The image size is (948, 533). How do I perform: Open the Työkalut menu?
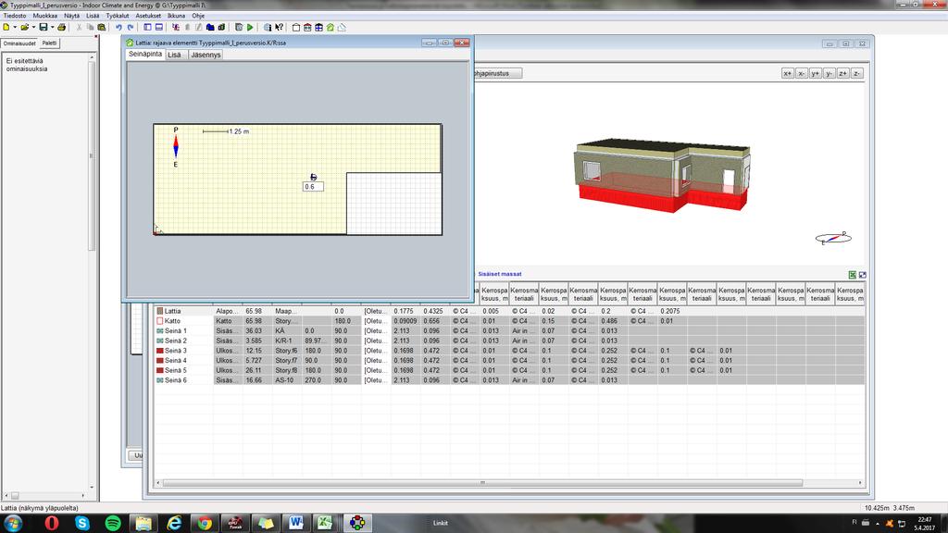pyautogui.click(x=118, y=16)
